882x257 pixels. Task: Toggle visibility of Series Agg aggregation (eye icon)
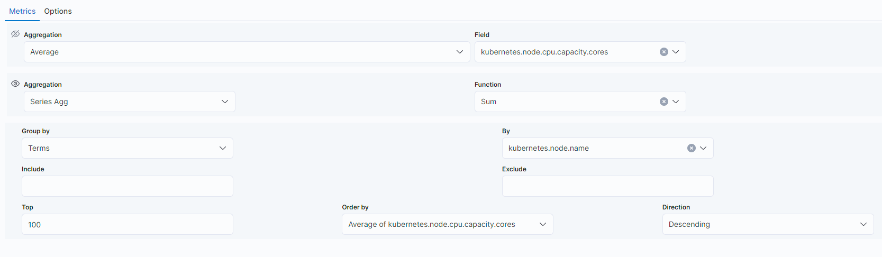(15, 84)
